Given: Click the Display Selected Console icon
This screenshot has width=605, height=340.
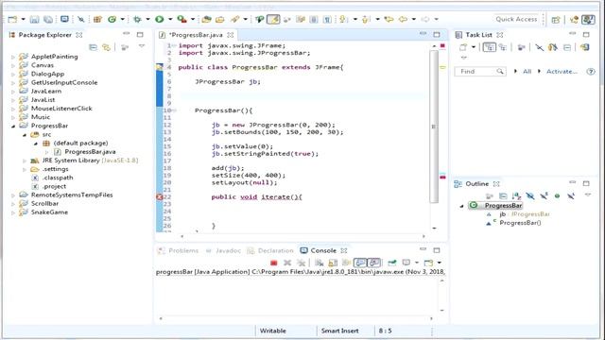Looking at the screenshot, I should coord(406,263).
